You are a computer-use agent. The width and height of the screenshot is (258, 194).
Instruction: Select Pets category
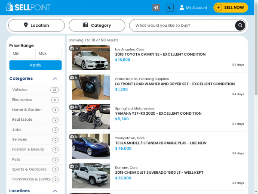point(36,160)
